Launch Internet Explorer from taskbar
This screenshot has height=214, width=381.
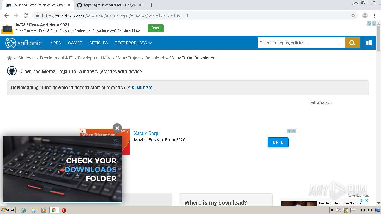click(x=24, y=210)
